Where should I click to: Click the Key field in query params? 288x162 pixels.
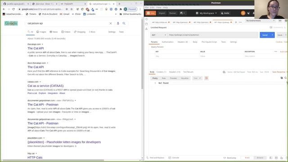tap(177, 56)
